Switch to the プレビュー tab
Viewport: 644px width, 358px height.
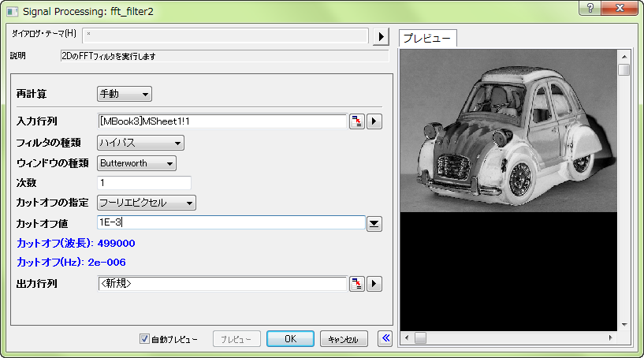(427, 38)
